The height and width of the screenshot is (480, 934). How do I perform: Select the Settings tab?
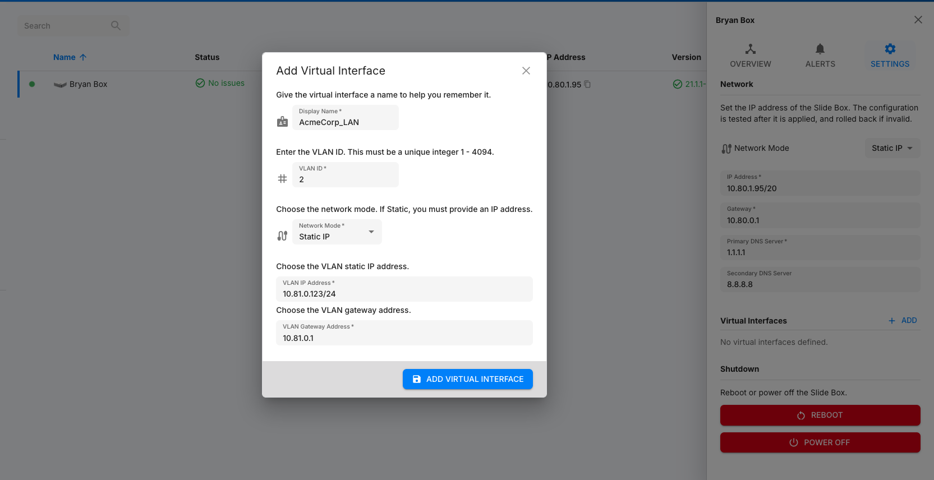(x=890, y=56)
